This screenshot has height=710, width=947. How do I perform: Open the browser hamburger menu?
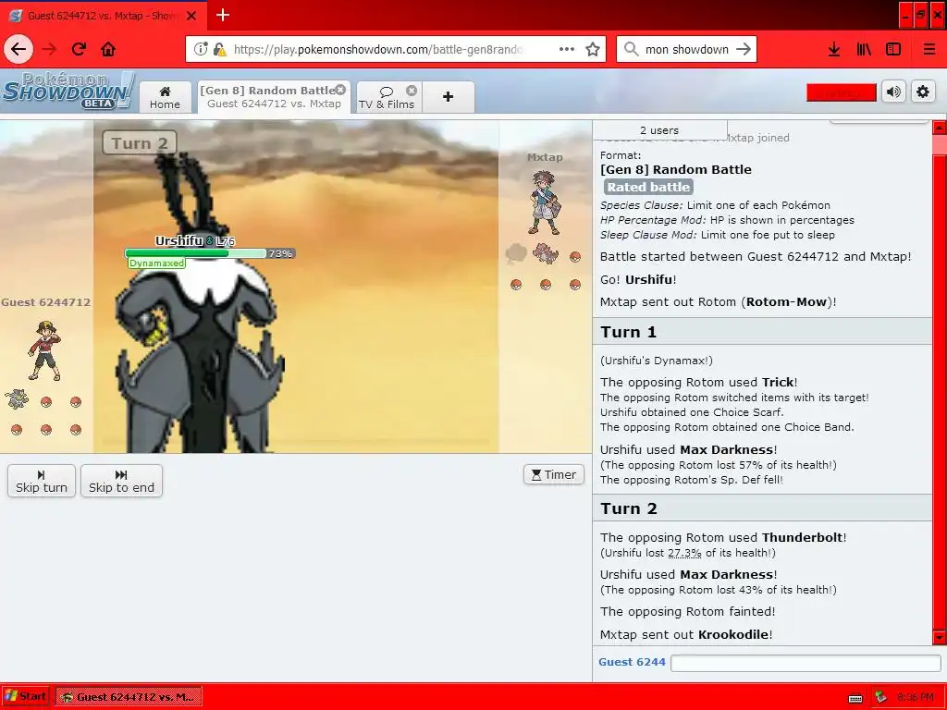coord(929,50)
